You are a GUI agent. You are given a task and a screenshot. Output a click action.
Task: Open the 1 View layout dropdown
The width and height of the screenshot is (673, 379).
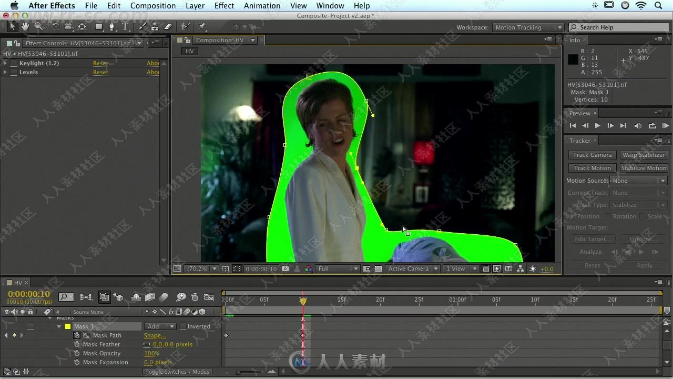coord(461,268)
